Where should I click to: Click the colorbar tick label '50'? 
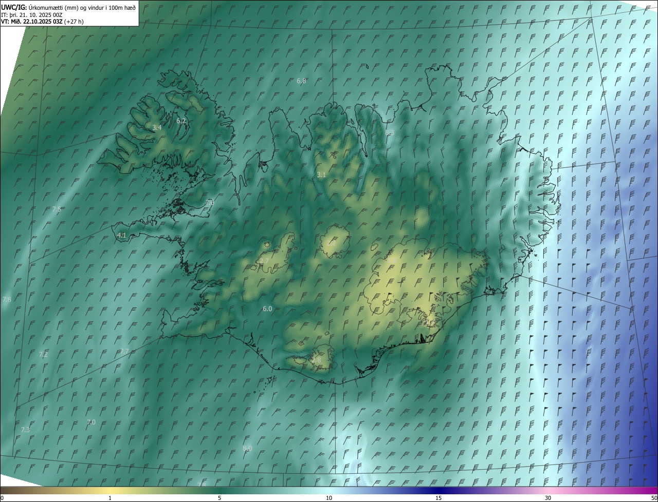click(654, 498)
